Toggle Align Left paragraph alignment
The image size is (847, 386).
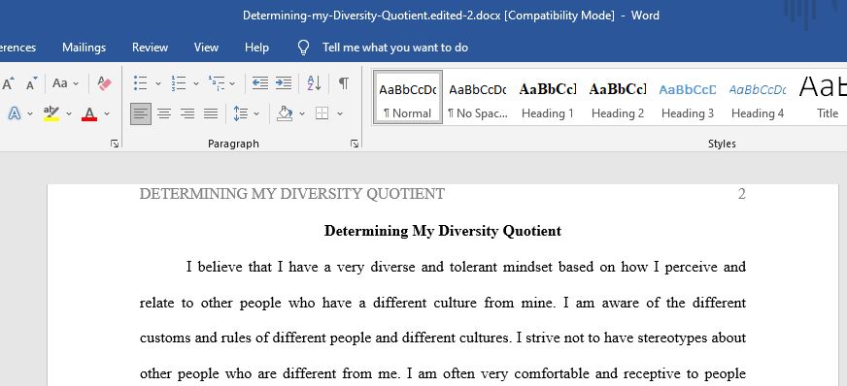pos(141,113)
